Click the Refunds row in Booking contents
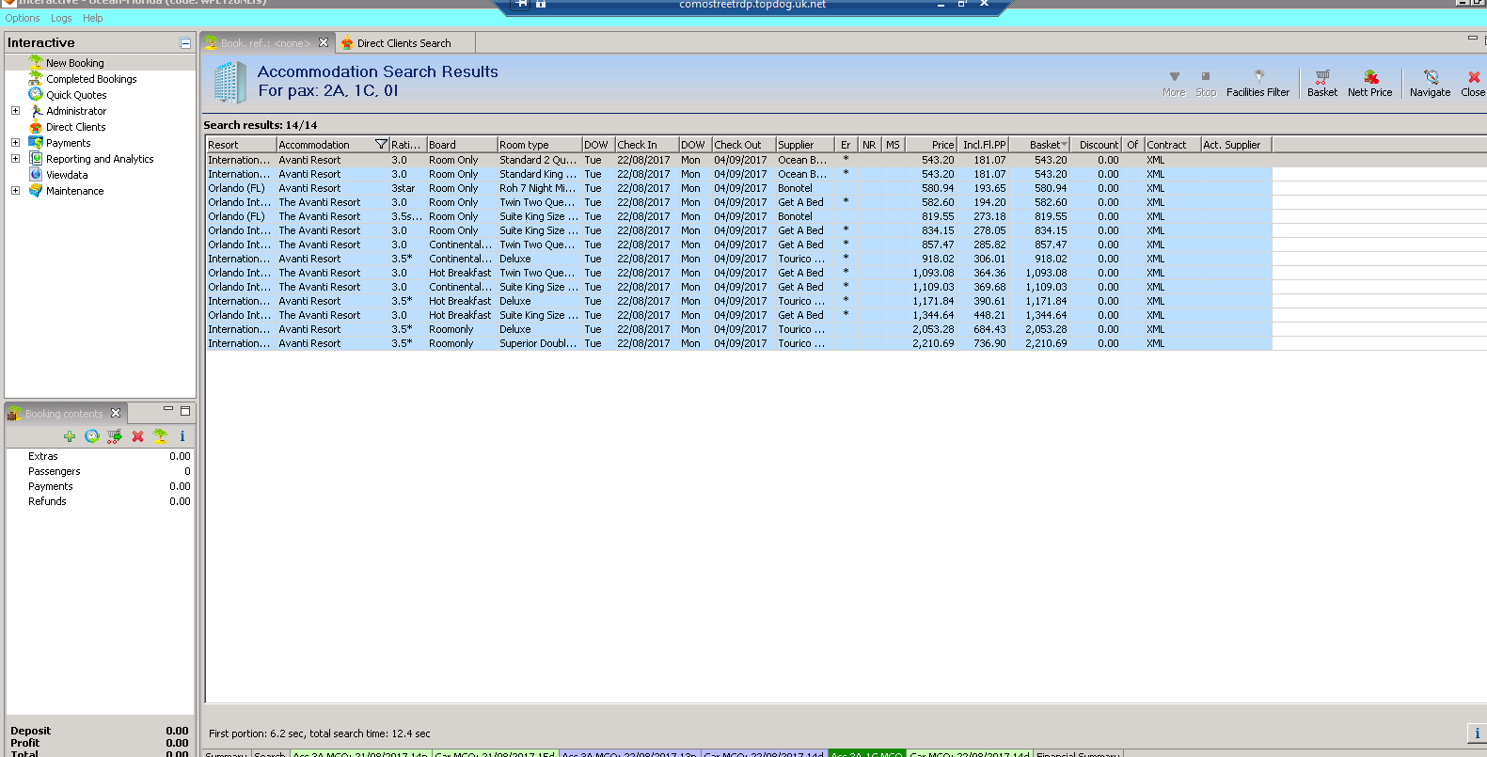The width and height of the screenshot is (1487, 757). pos(100,501)
